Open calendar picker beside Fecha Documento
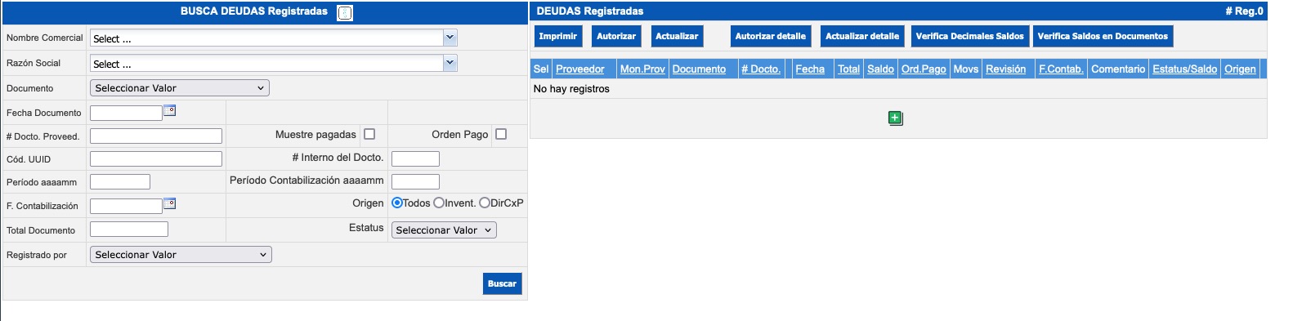Screen dimensions: 1293x321 170,111
